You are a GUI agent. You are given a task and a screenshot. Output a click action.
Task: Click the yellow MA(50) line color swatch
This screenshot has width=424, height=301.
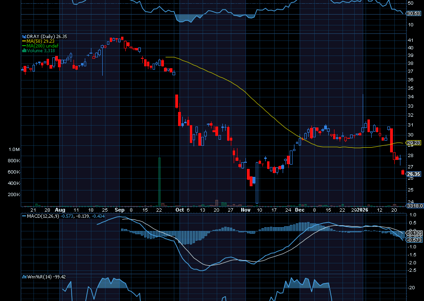24,41
